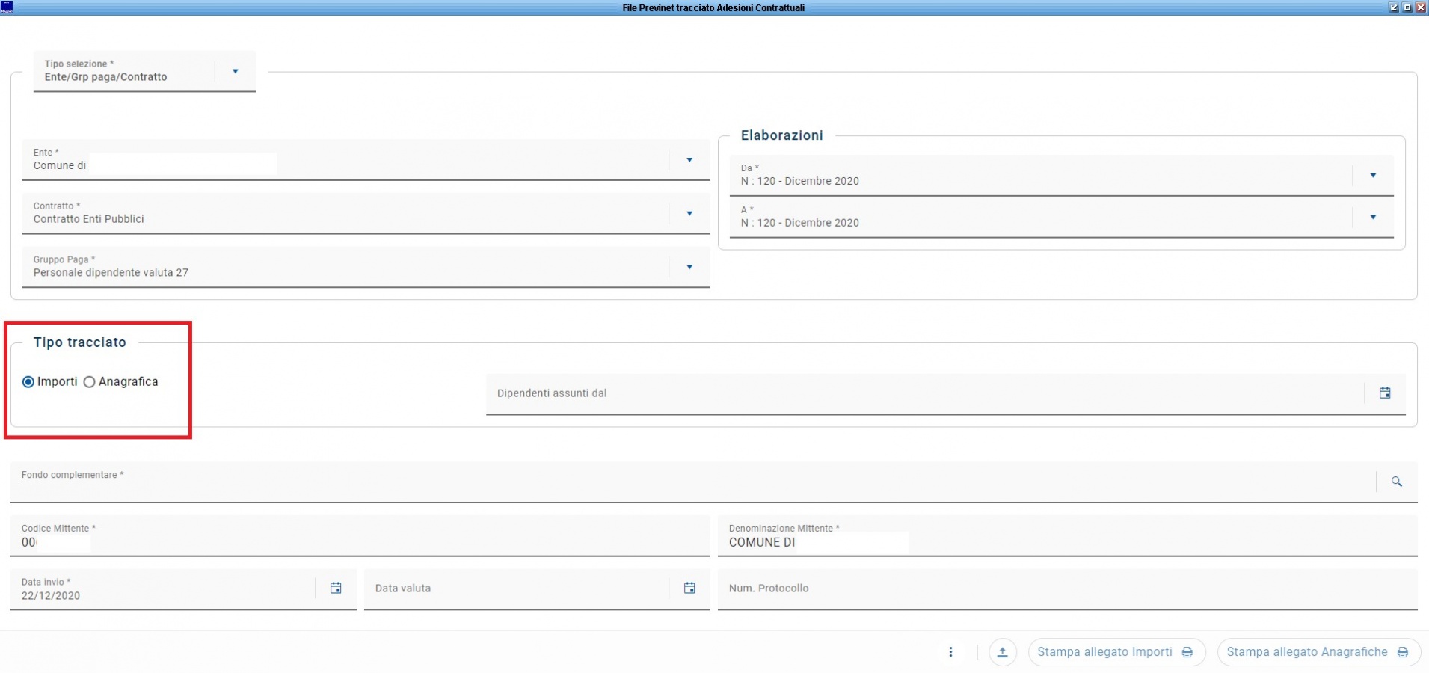The image size is (1429, 673).
Task: Click the upload arrow icon button
Action: tap(1002, 652)
